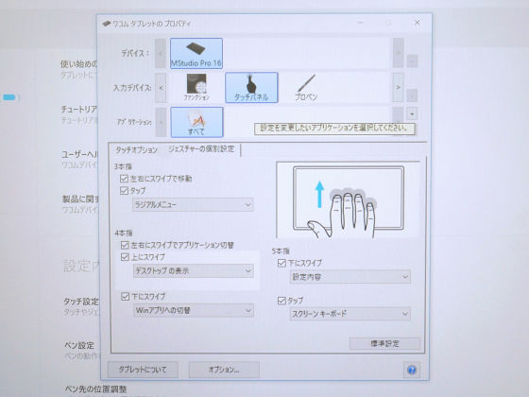Minimize the Wacom tablet properties window
529x397 pixels.
click(360, 23)
